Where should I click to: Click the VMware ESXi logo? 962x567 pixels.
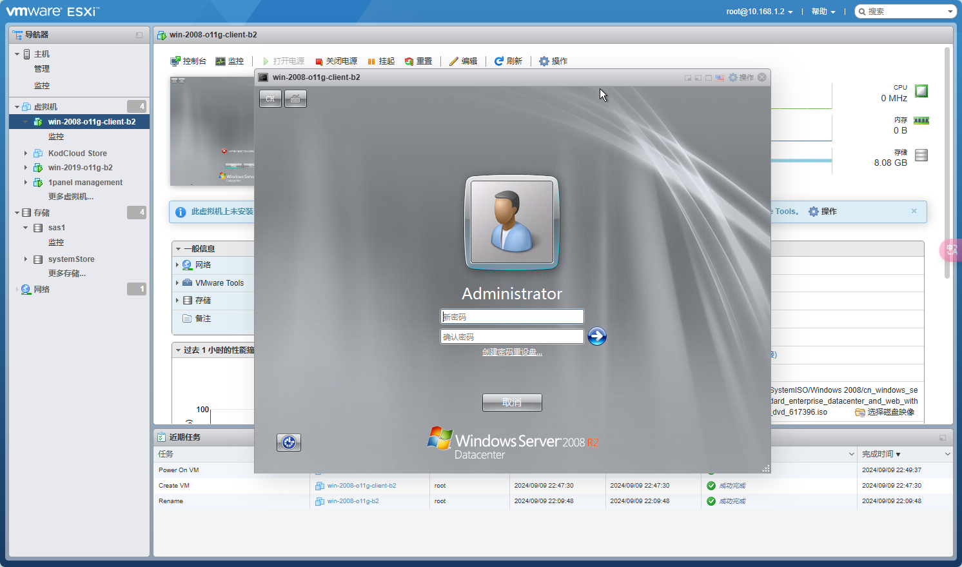(x=53, y=11)
